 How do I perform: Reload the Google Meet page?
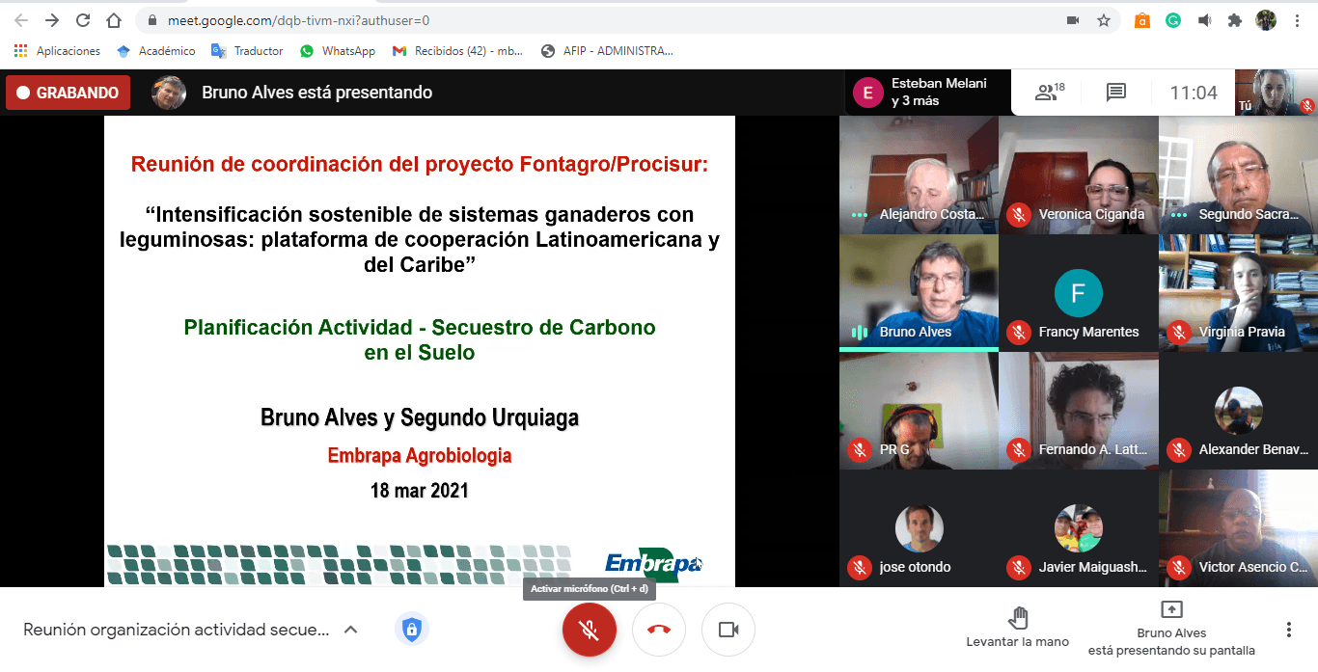pyautogui.click(x=83, y=20)
